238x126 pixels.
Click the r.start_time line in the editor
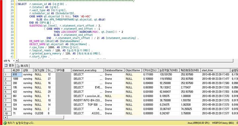click(x=39, y=56)
